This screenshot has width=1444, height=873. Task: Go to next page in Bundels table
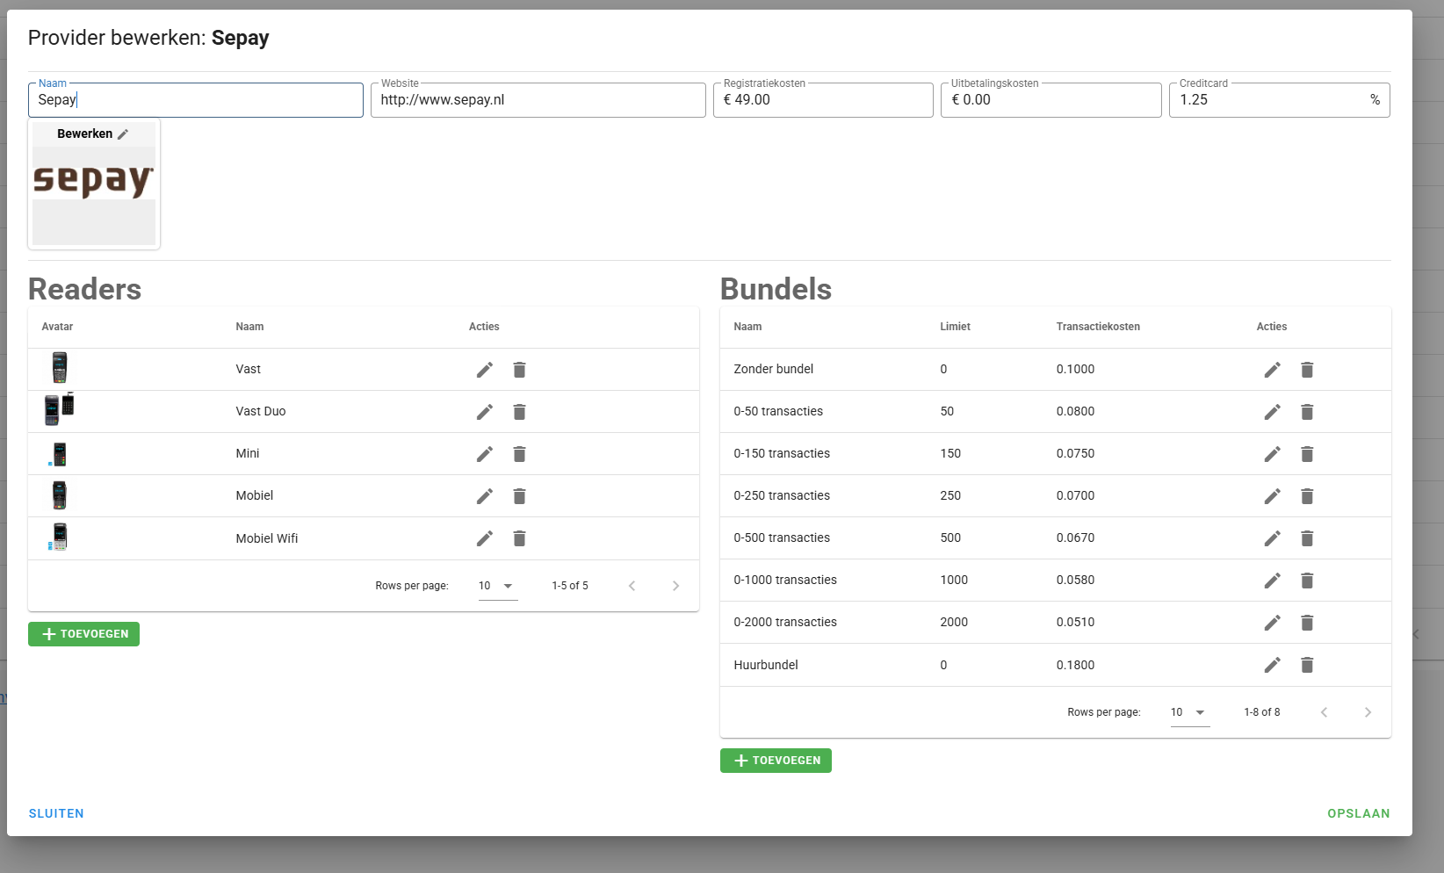[x=1368, y=712]
